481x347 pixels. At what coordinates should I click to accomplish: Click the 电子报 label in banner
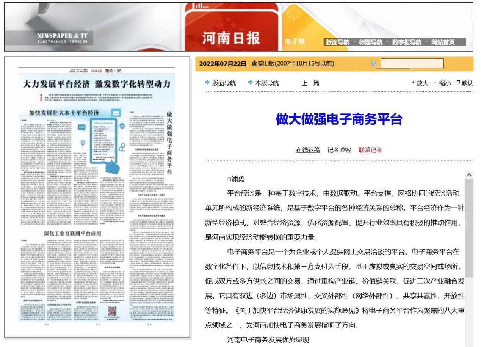point(295,42)
